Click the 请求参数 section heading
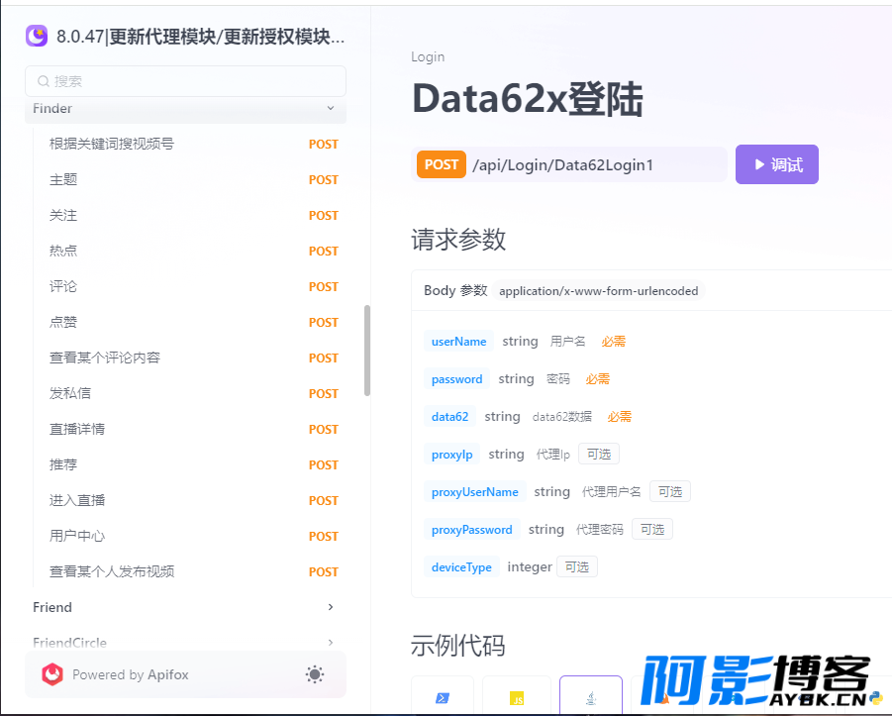Image resolution: width=892 pixels, height=716 pixels. pos(458,240)
